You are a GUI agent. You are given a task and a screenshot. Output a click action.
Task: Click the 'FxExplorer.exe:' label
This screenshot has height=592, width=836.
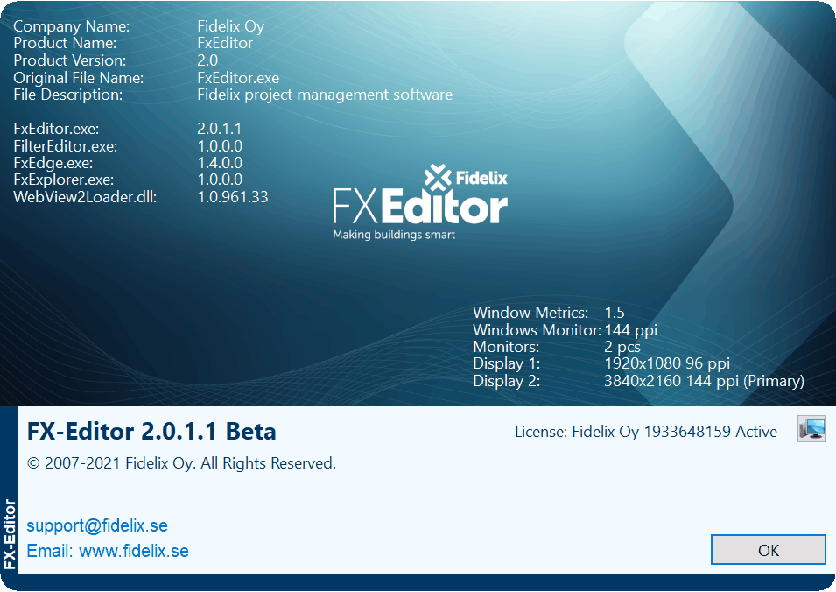tap(63, 180)
